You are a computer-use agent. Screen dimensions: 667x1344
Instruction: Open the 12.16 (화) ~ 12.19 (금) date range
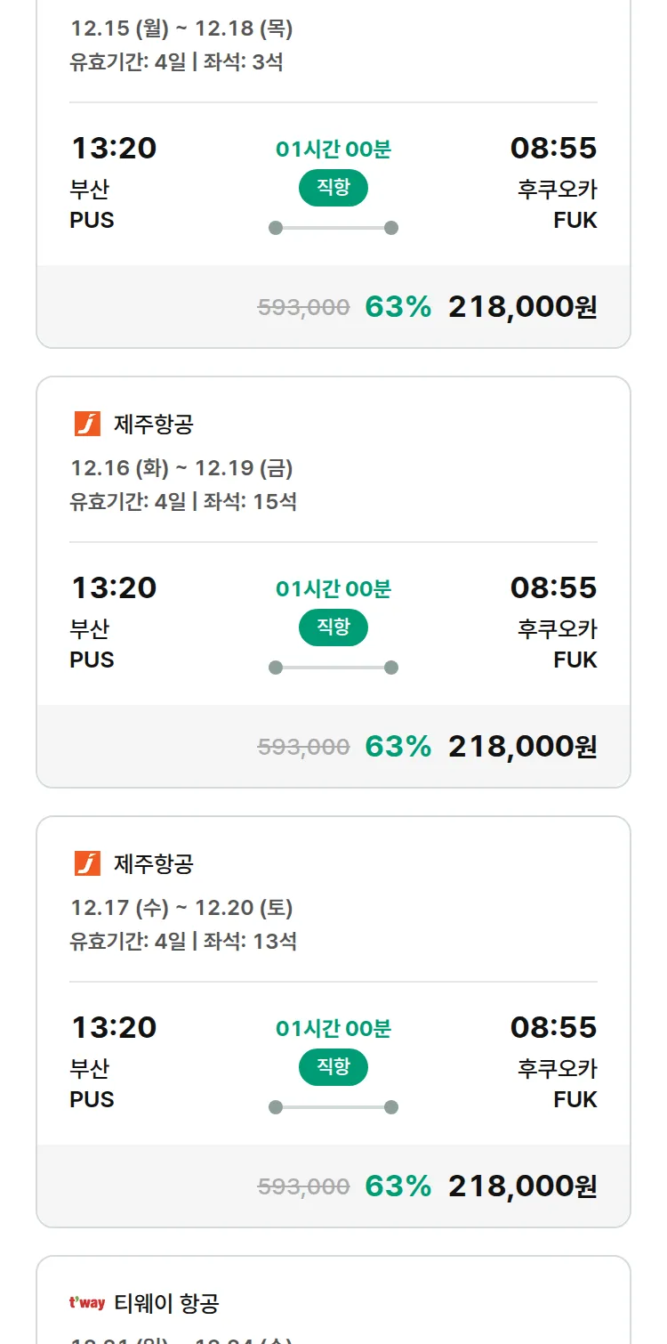pyautogui.click(x=181, y=468)
